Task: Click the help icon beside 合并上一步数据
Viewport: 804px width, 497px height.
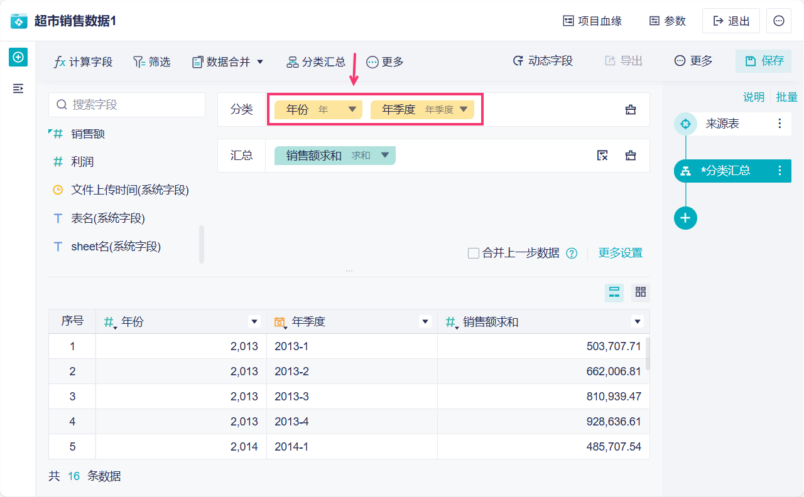Action: point(572,254)
